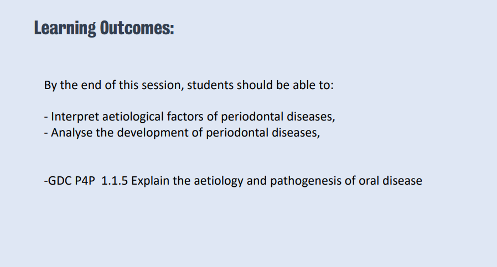
Task: Click the "P4P" text in last line
Action: [85, 181]
